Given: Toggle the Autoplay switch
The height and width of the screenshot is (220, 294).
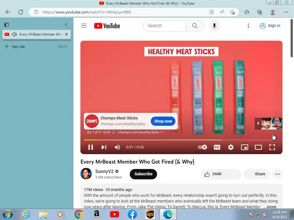Looking at the screenshot, I should click(x=202, y=147).
